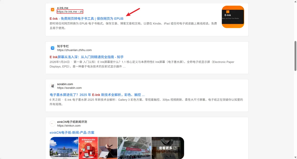The width and height of the screenshot is (297, 159).
Task: Click the https://einkcn.com URL text
Action: pyautogui.click(x=69, y=125)
